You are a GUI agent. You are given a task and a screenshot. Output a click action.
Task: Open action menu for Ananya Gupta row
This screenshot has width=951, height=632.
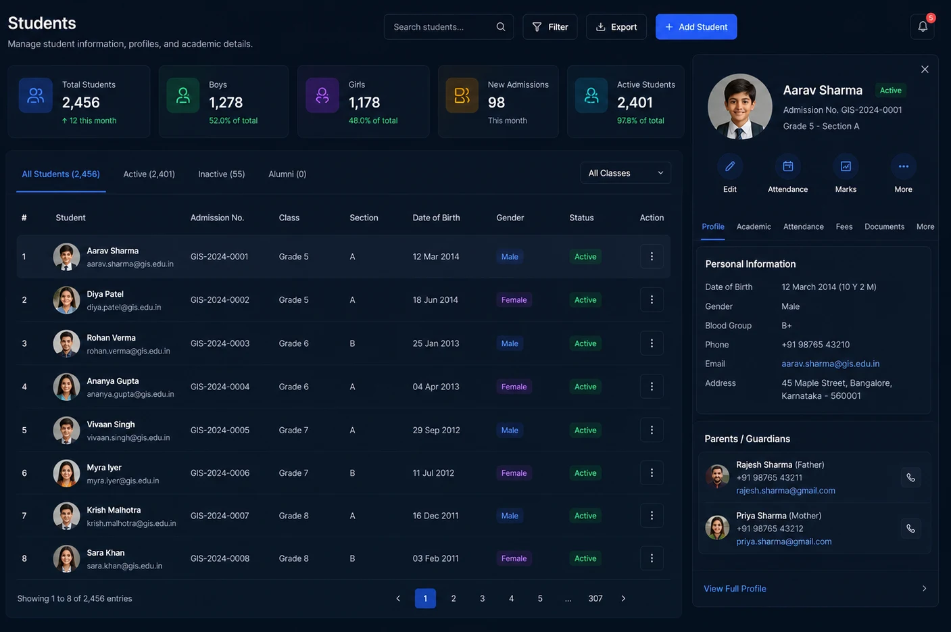pyautogui.click(x=652, y=387)
